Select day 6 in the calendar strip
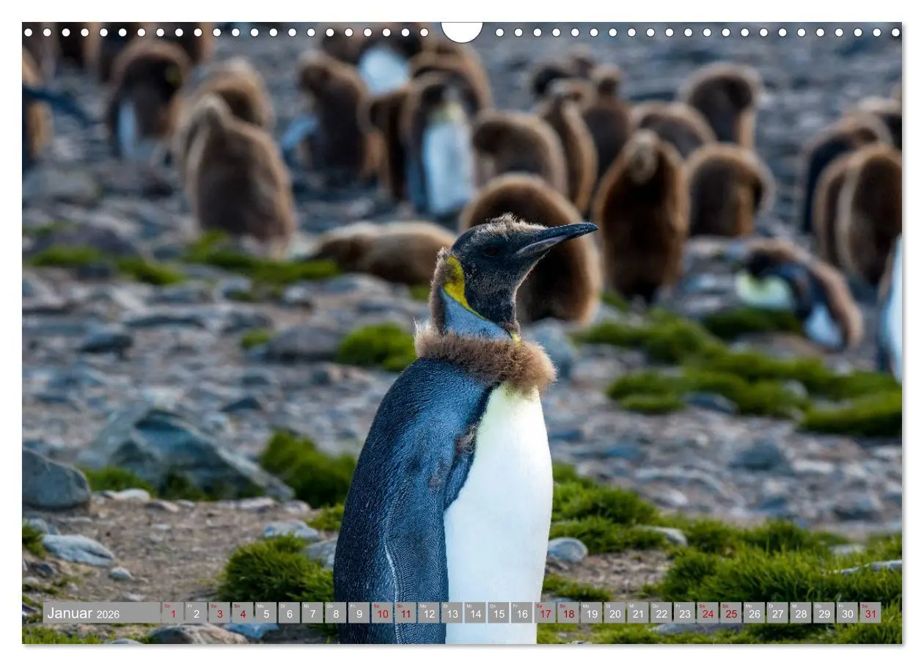The width and height of the screenshot is (924, 666). pyautogui.click(x=289, y=612)
